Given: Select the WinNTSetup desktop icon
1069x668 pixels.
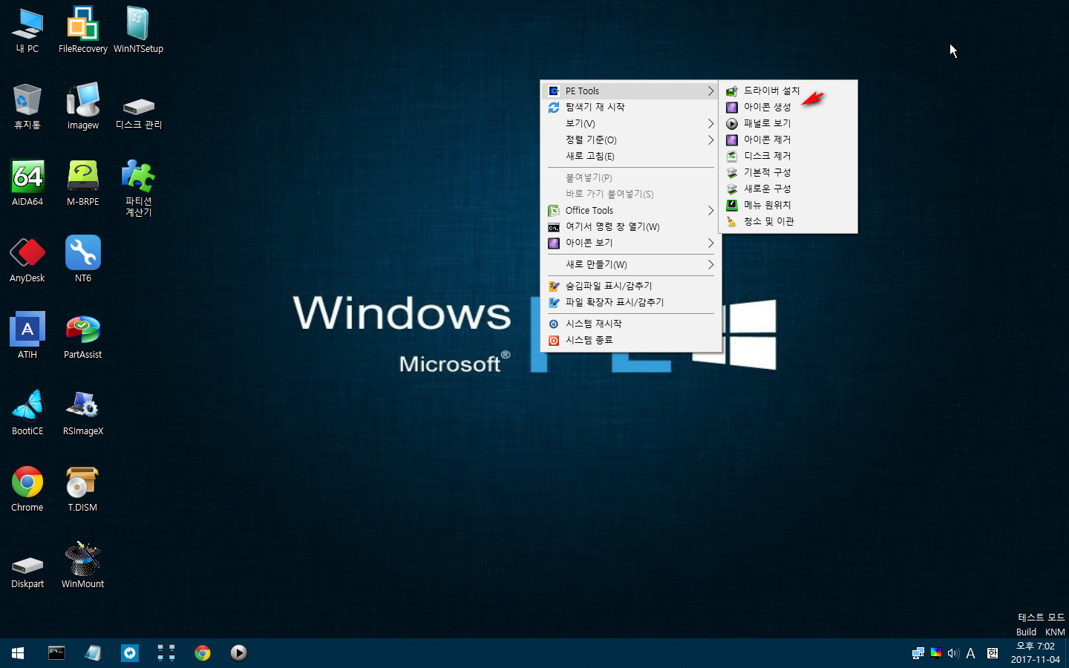Looking at the screenshot, I should click(139, 30).
